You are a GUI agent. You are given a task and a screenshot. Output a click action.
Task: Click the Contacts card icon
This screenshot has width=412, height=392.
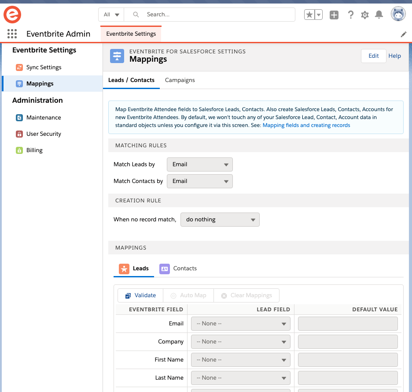point(165,269)
